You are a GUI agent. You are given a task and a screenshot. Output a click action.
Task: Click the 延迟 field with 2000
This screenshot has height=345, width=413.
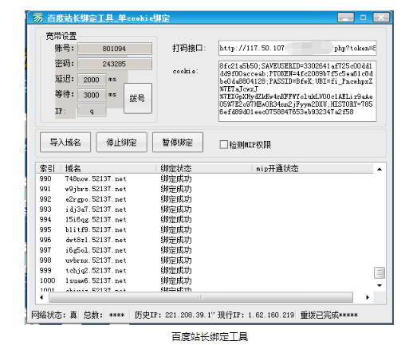(x=92, y=80)
